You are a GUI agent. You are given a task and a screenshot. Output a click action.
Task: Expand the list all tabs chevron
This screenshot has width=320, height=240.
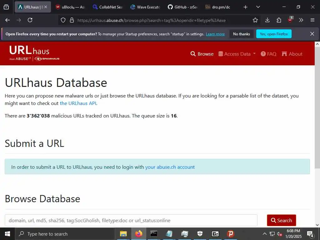pos(258,7)
